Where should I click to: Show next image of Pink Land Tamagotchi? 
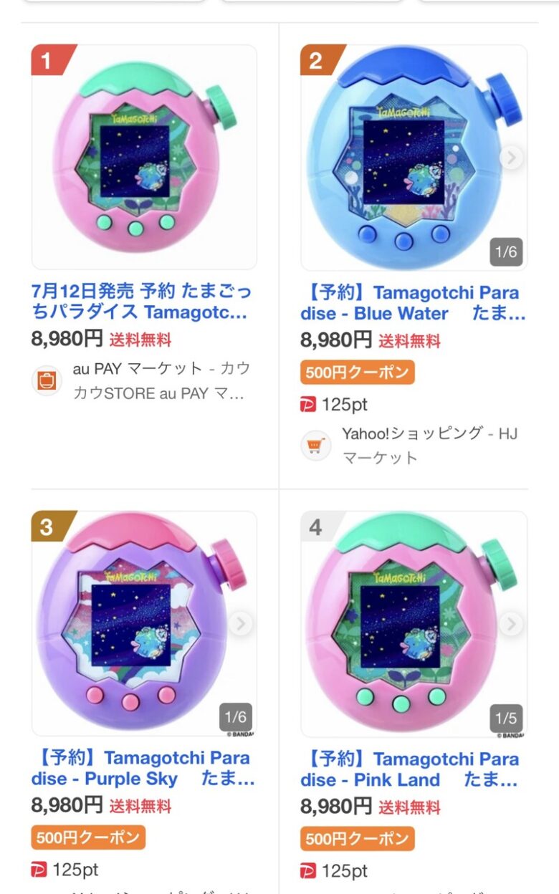pos(511,623)
